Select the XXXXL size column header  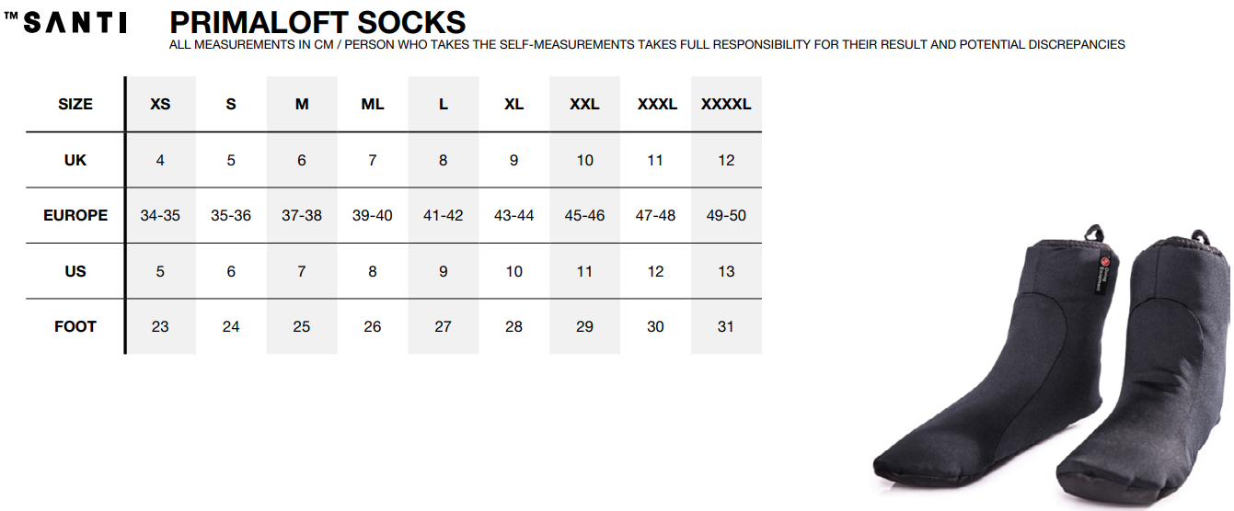click(726, 104)
